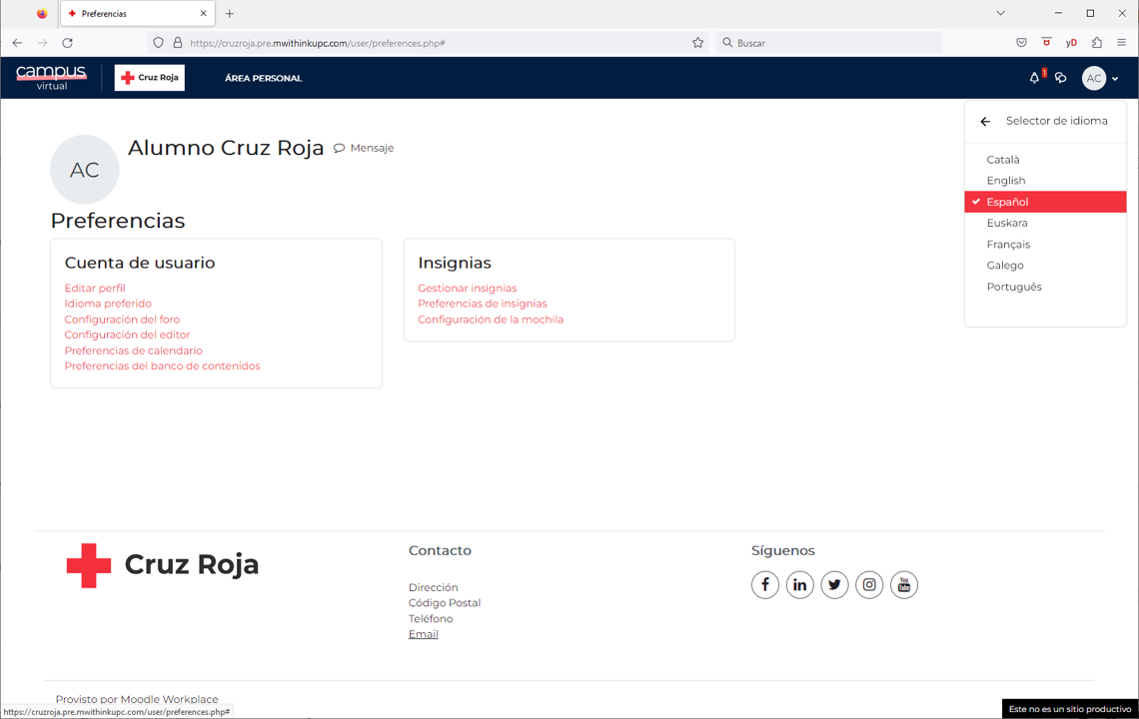
Task: Open the LinkedIn social icon
Action: coord(799,585)
